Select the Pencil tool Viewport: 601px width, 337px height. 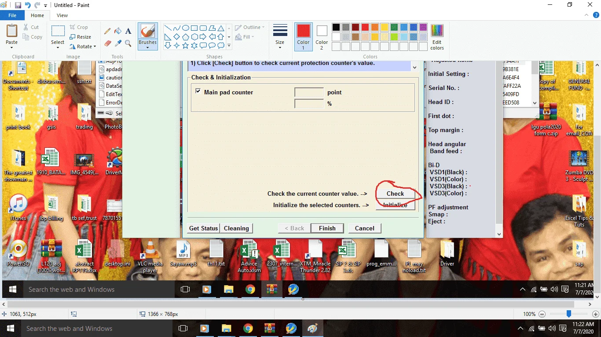coord(107,31)
